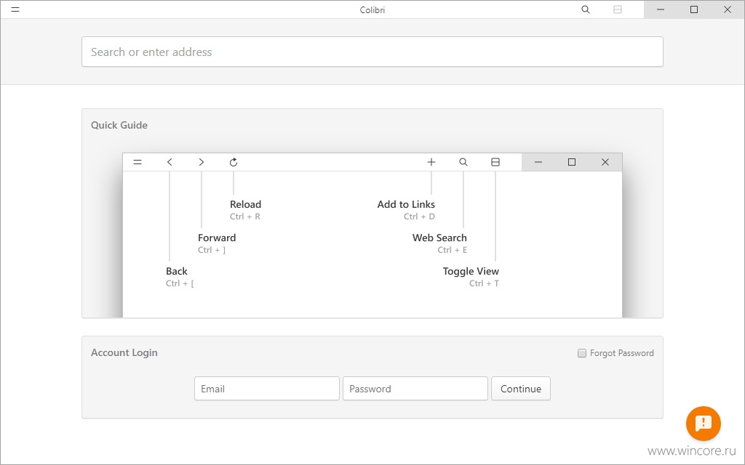Screen dimensions: 745x465
Task: Click the Forward arrow in Quick Guide
Action: (202, 162)
